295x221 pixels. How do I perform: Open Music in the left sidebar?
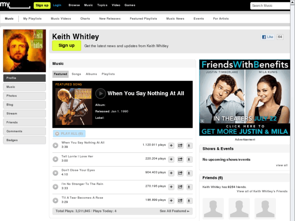24,87
